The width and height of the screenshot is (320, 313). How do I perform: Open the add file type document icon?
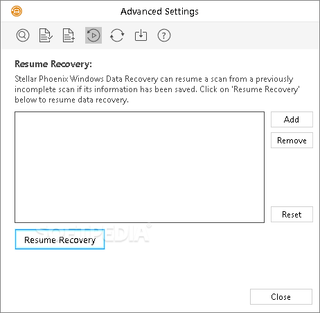point(69,35)
